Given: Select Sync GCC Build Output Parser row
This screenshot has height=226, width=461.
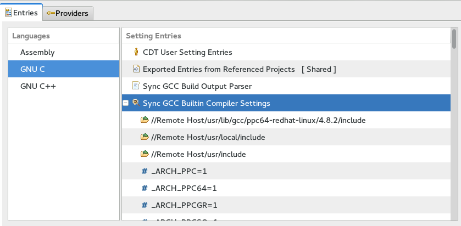Looking at the screenshot, I should [x=286, y=86].
